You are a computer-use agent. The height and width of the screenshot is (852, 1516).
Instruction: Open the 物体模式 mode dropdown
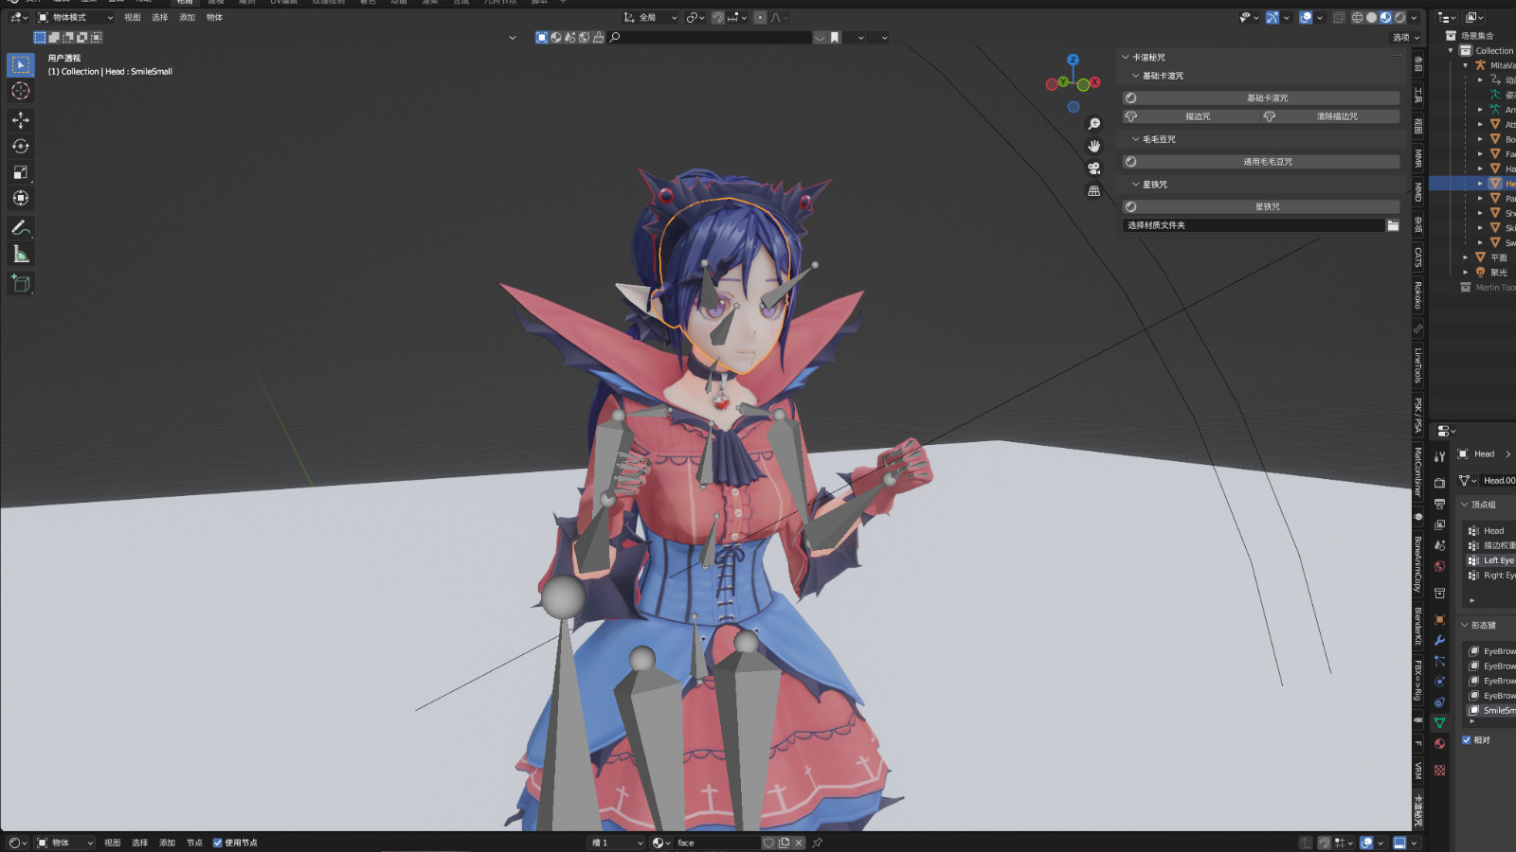[76, 17]
